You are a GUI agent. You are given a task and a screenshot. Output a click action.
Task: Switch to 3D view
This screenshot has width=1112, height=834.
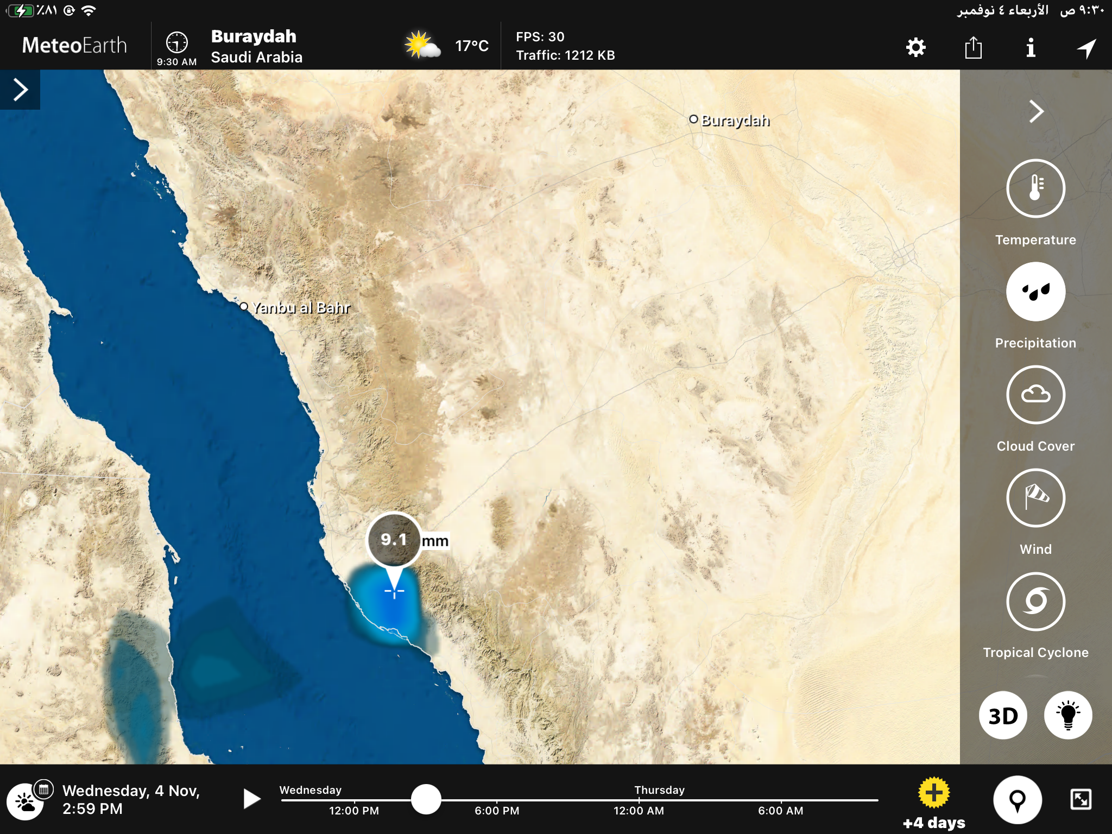coord(1003,716)
